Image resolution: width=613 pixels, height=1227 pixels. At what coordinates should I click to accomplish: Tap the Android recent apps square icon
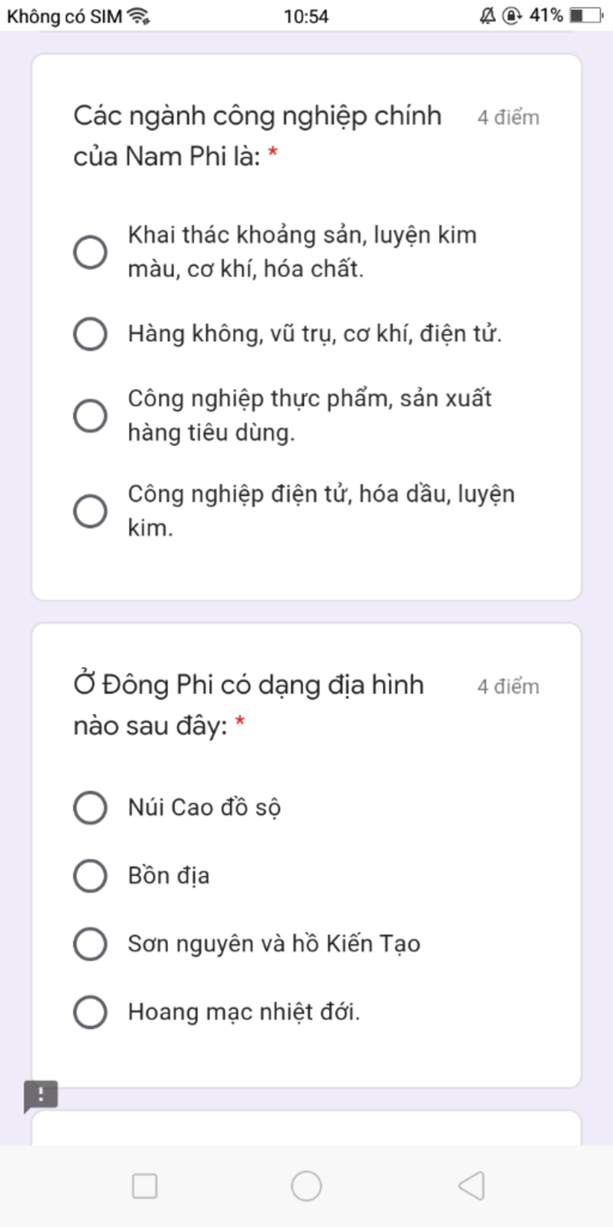pos(144,1186)
